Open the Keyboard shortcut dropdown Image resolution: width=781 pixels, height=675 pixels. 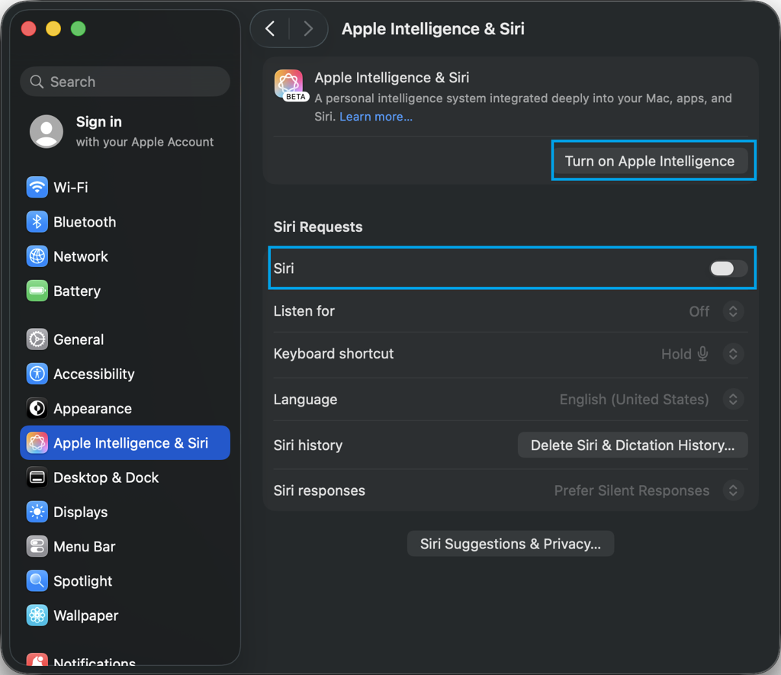(x=733, y=354)
